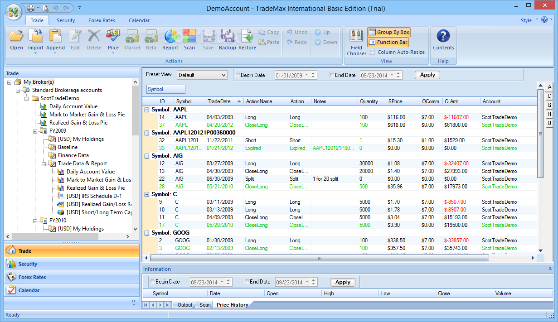The height and width of the screenshot is (322, 558).
Task: Switch to the Forex Rates ribbon tab
Action: [x=102, y=20]
